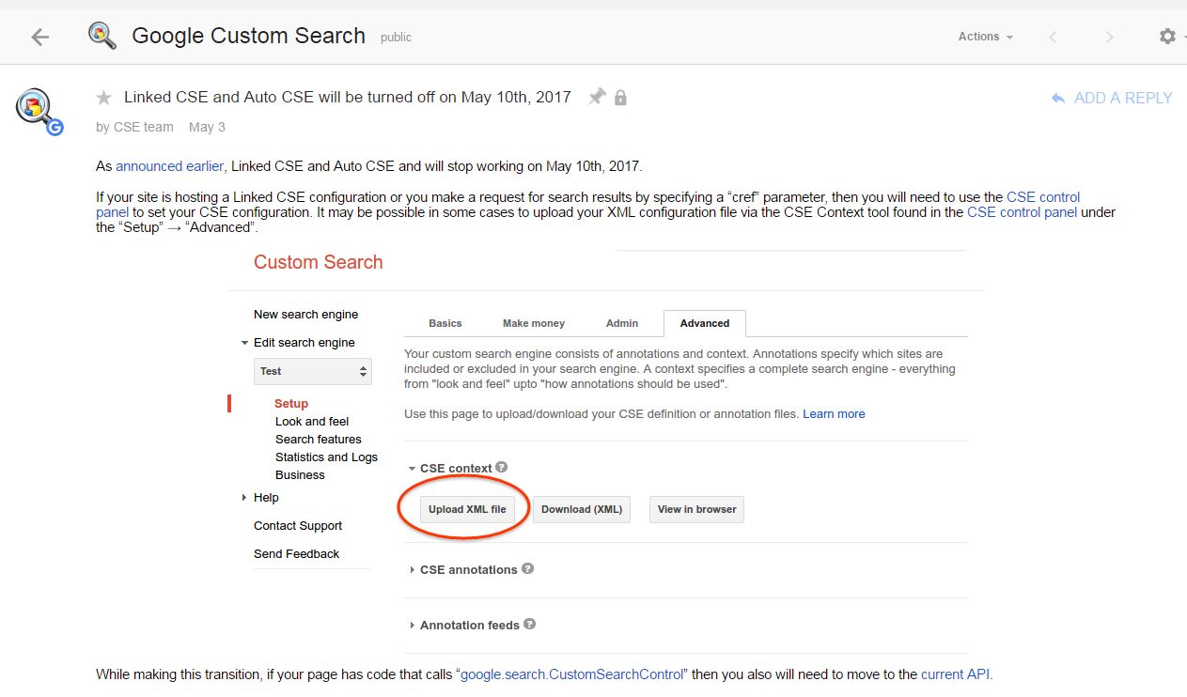Open the 'current API' link
Viewport: 1187px width, 697px height.
pyautogui.click(x=955, y=674)
